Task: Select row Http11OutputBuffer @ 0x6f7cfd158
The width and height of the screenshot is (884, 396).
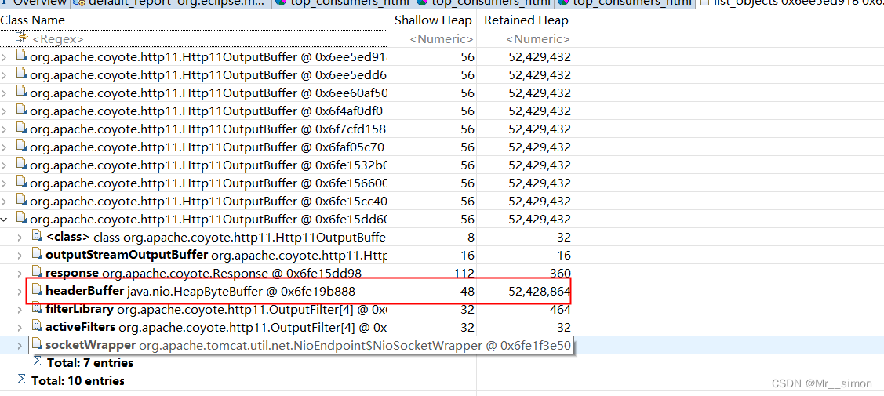Action: [208, 129]
